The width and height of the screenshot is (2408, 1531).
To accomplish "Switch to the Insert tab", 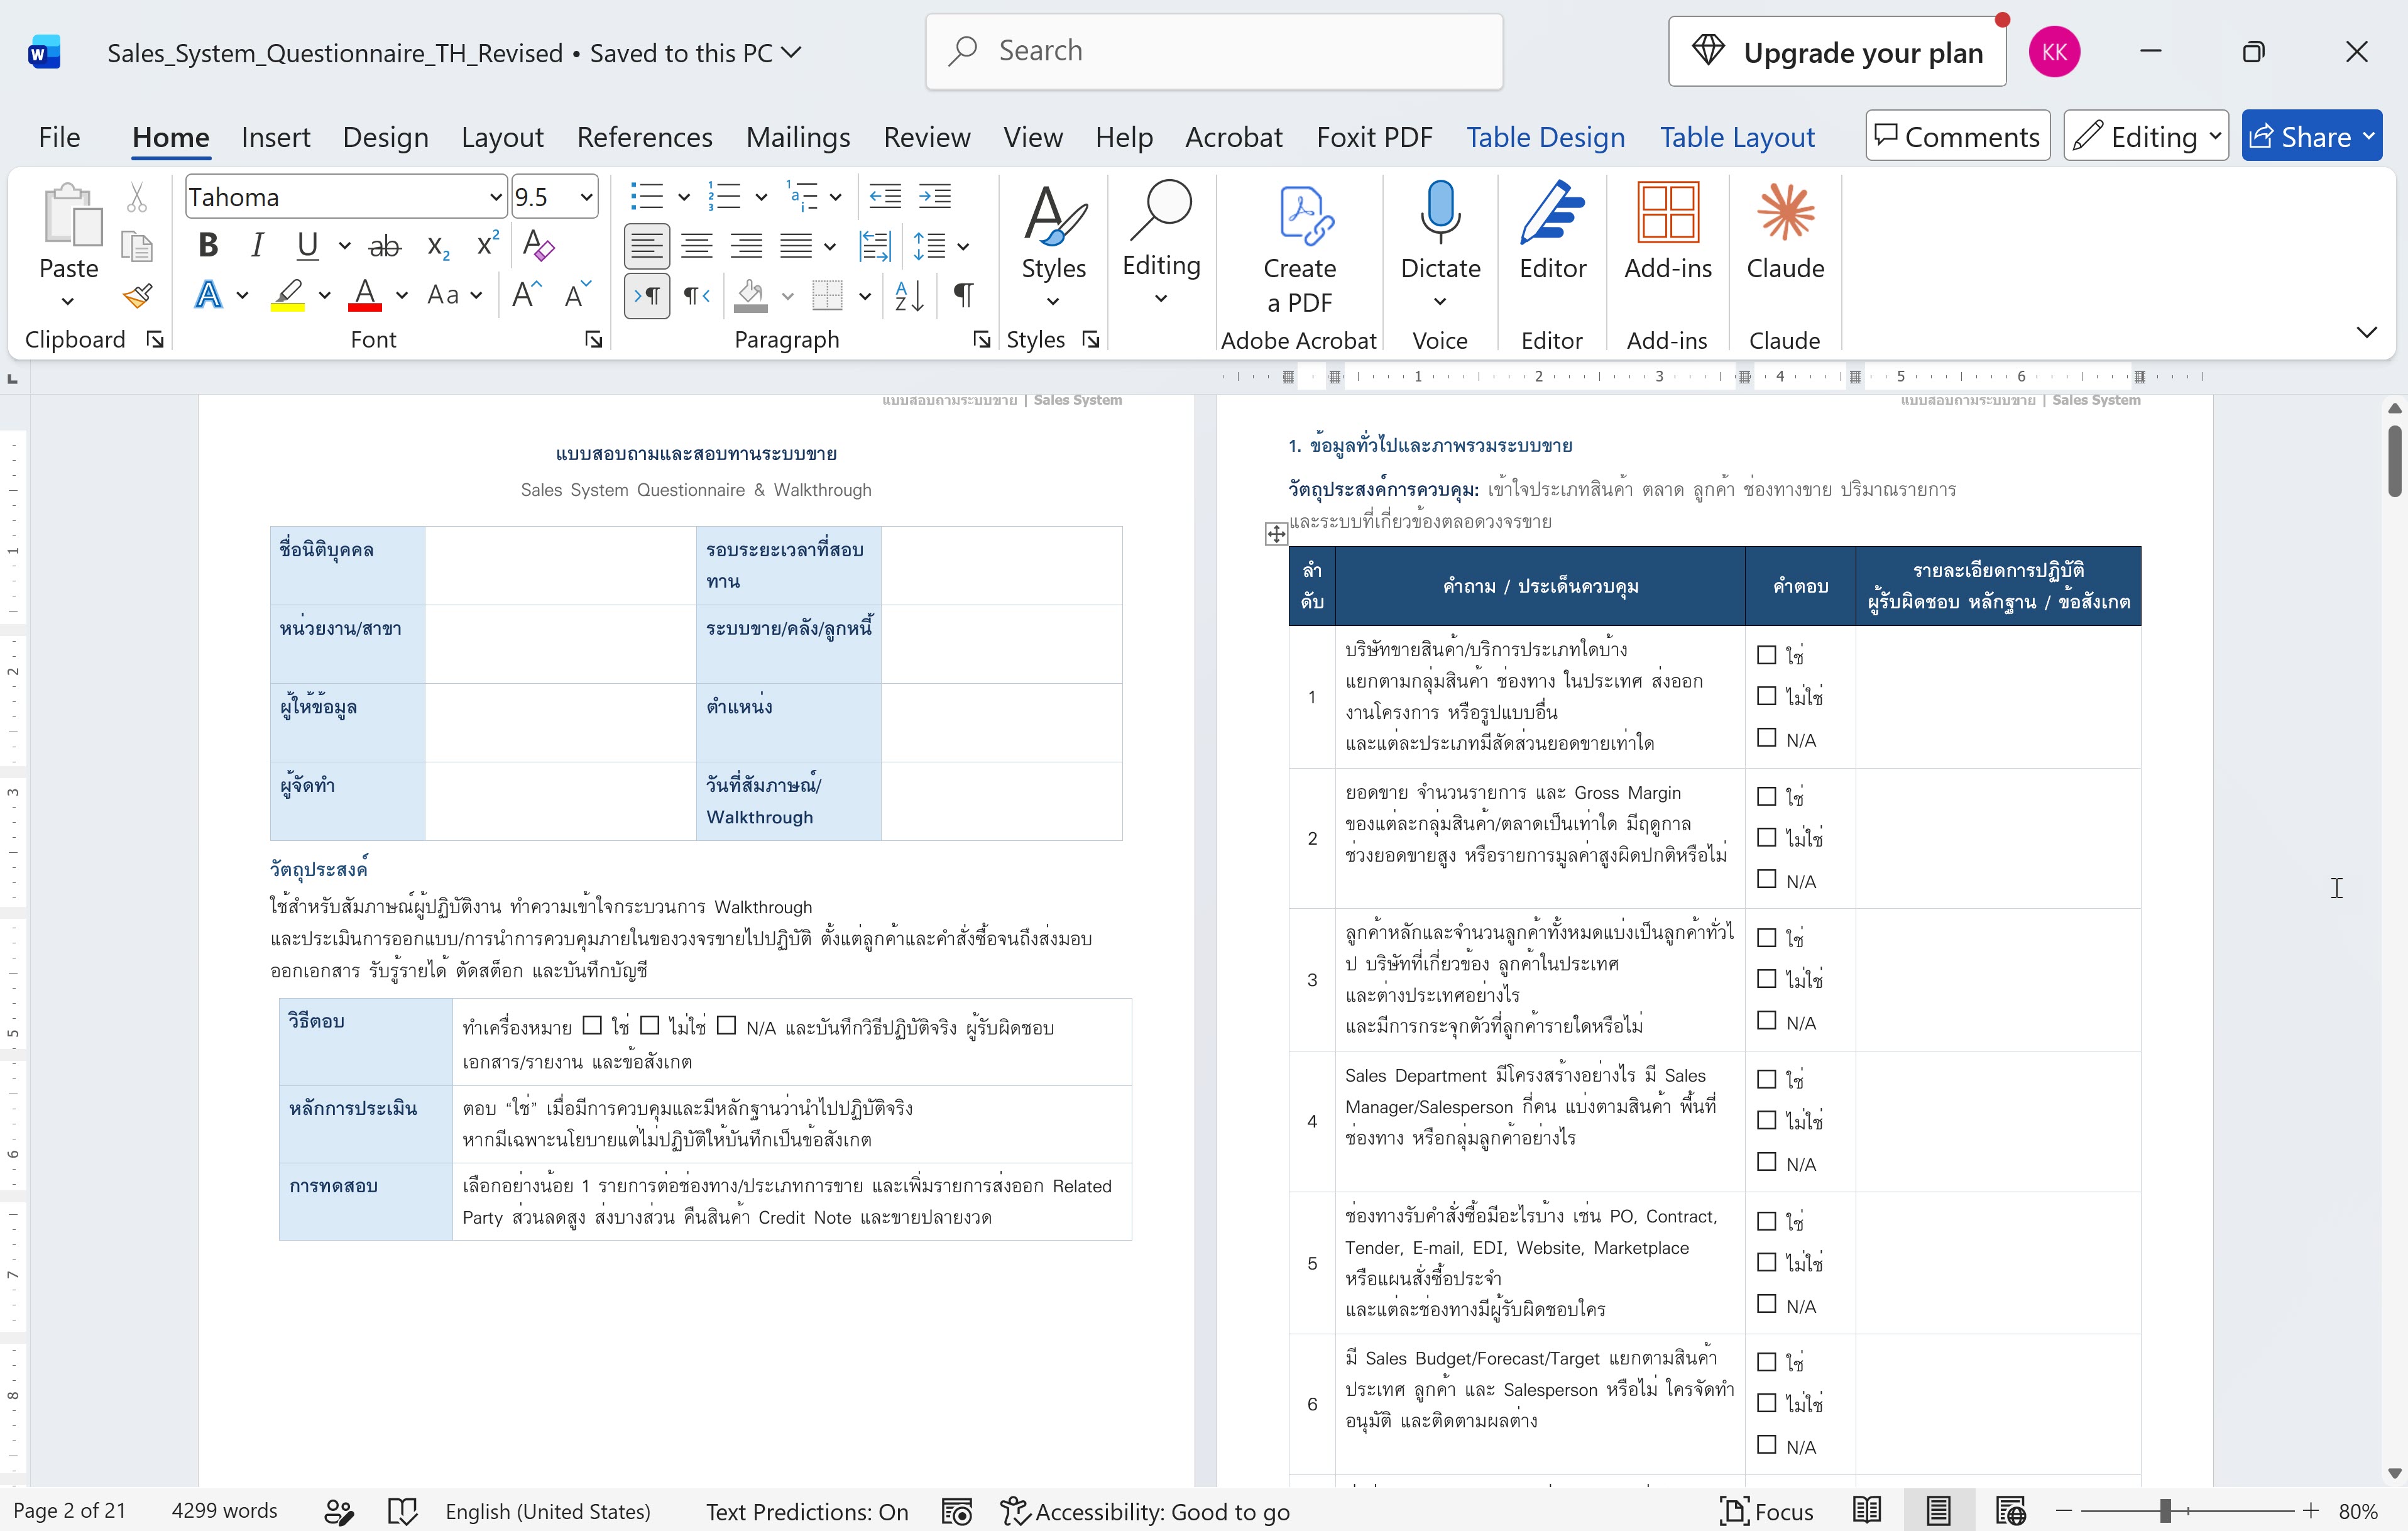I will tap(276, 137).
